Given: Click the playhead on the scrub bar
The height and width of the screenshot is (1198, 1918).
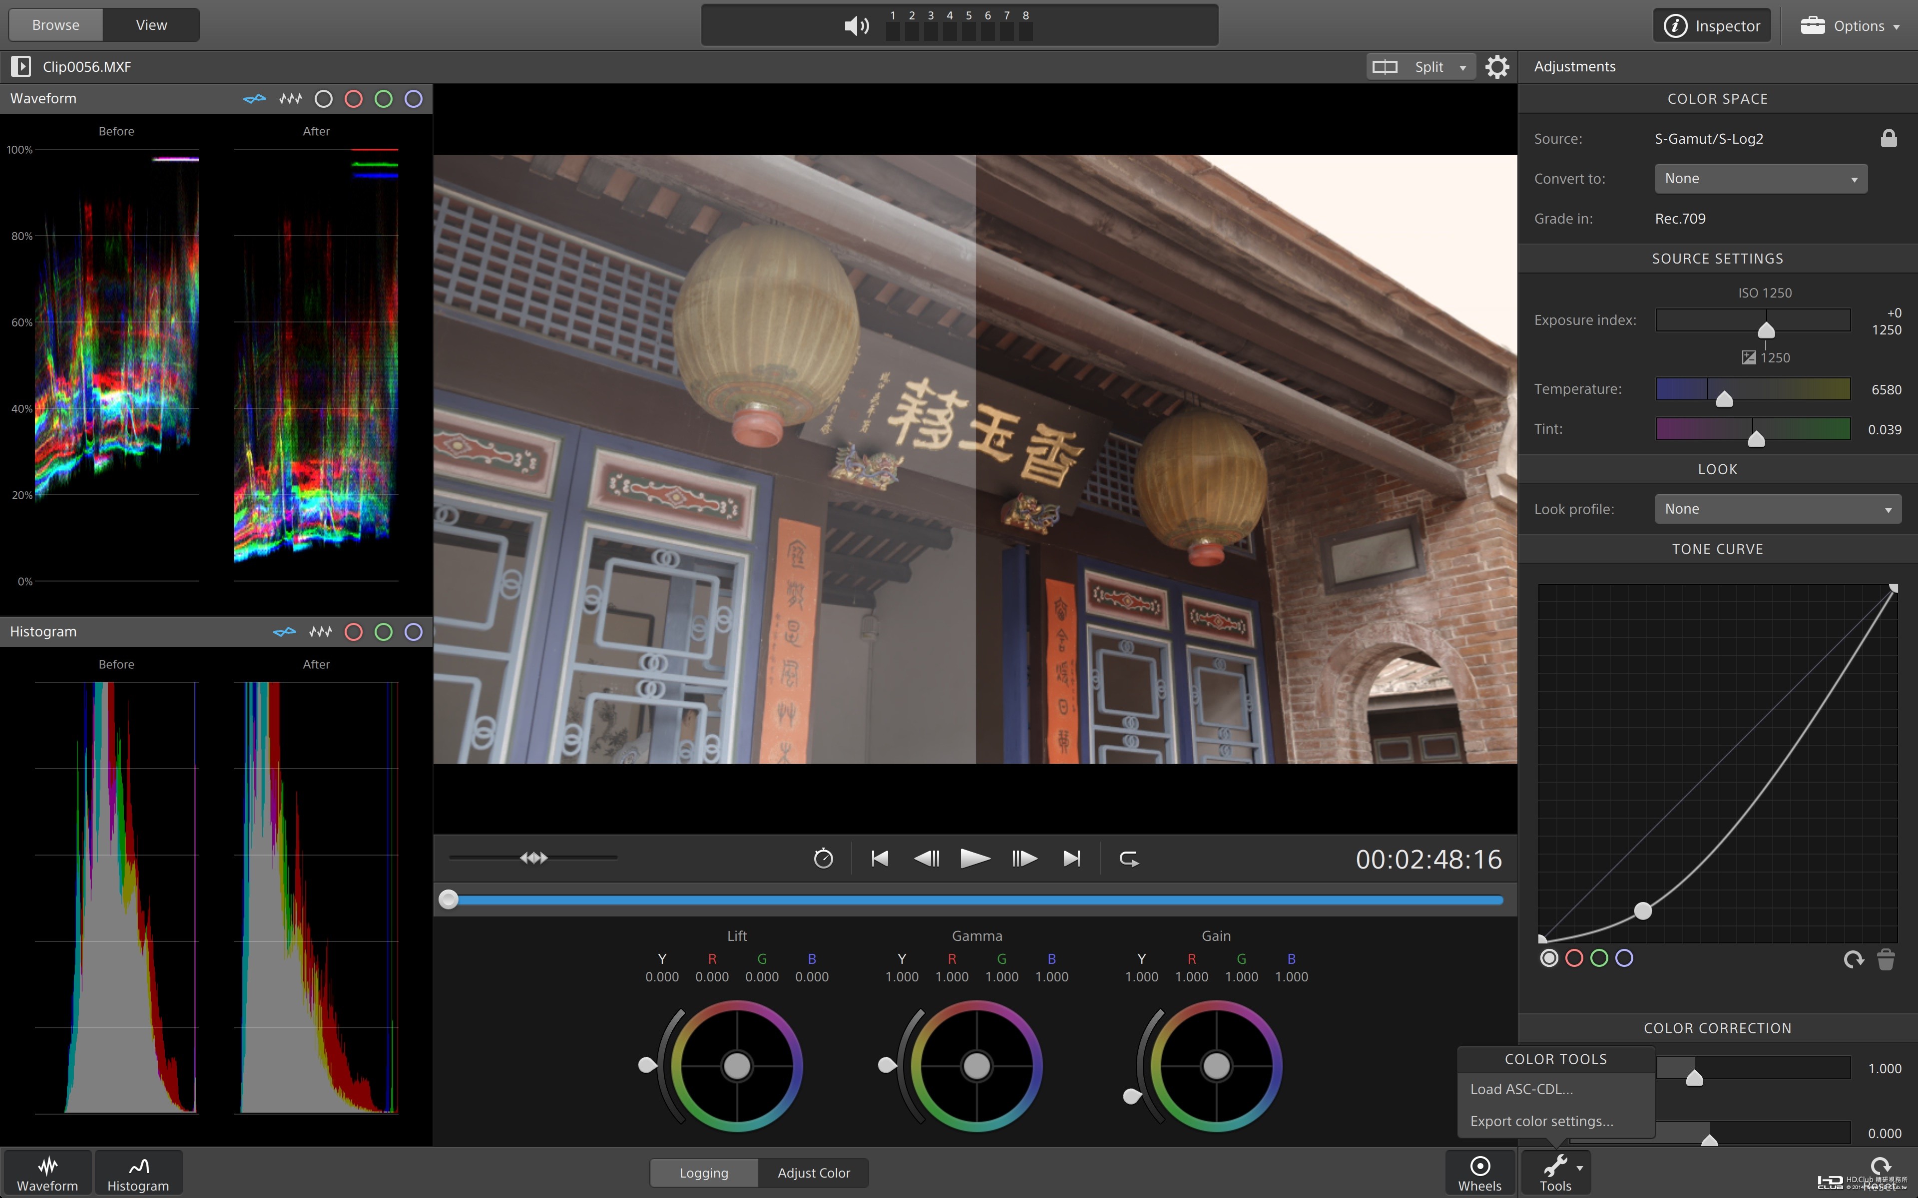Looking at the screenshot, I should [449, 899].
